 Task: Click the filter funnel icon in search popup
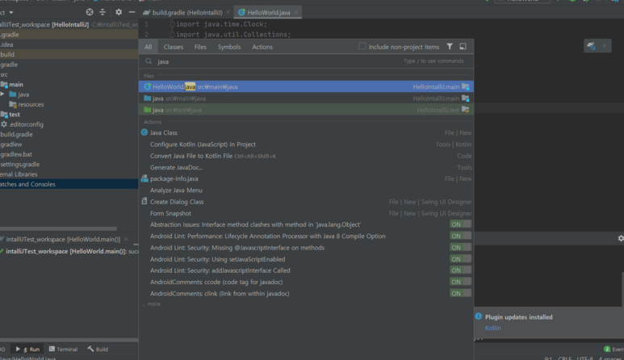coord(450,47)
